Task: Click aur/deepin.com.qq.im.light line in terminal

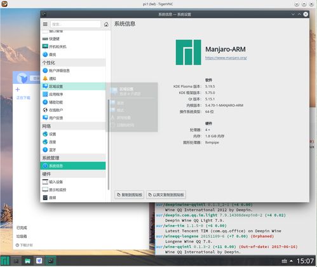Action: point(220,216)
